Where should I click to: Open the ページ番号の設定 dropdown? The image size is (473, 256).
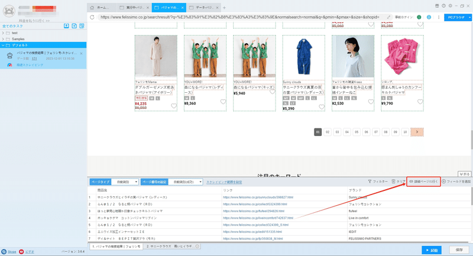pos(185,182)
